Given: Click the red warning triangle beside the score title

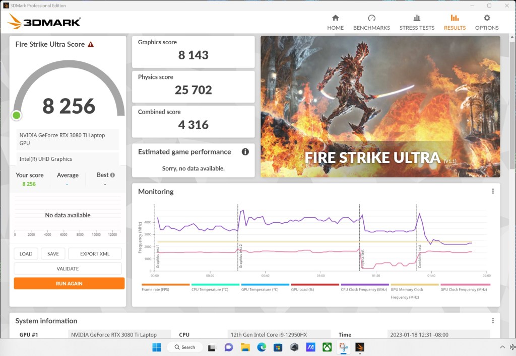Looking at the screenshot, I should 91,44.
